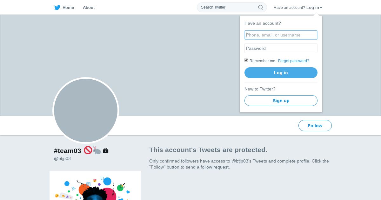Click the rabbit emoji in profile name
Image resolution: width=381 pixels, height=200 pixels.
97,150
